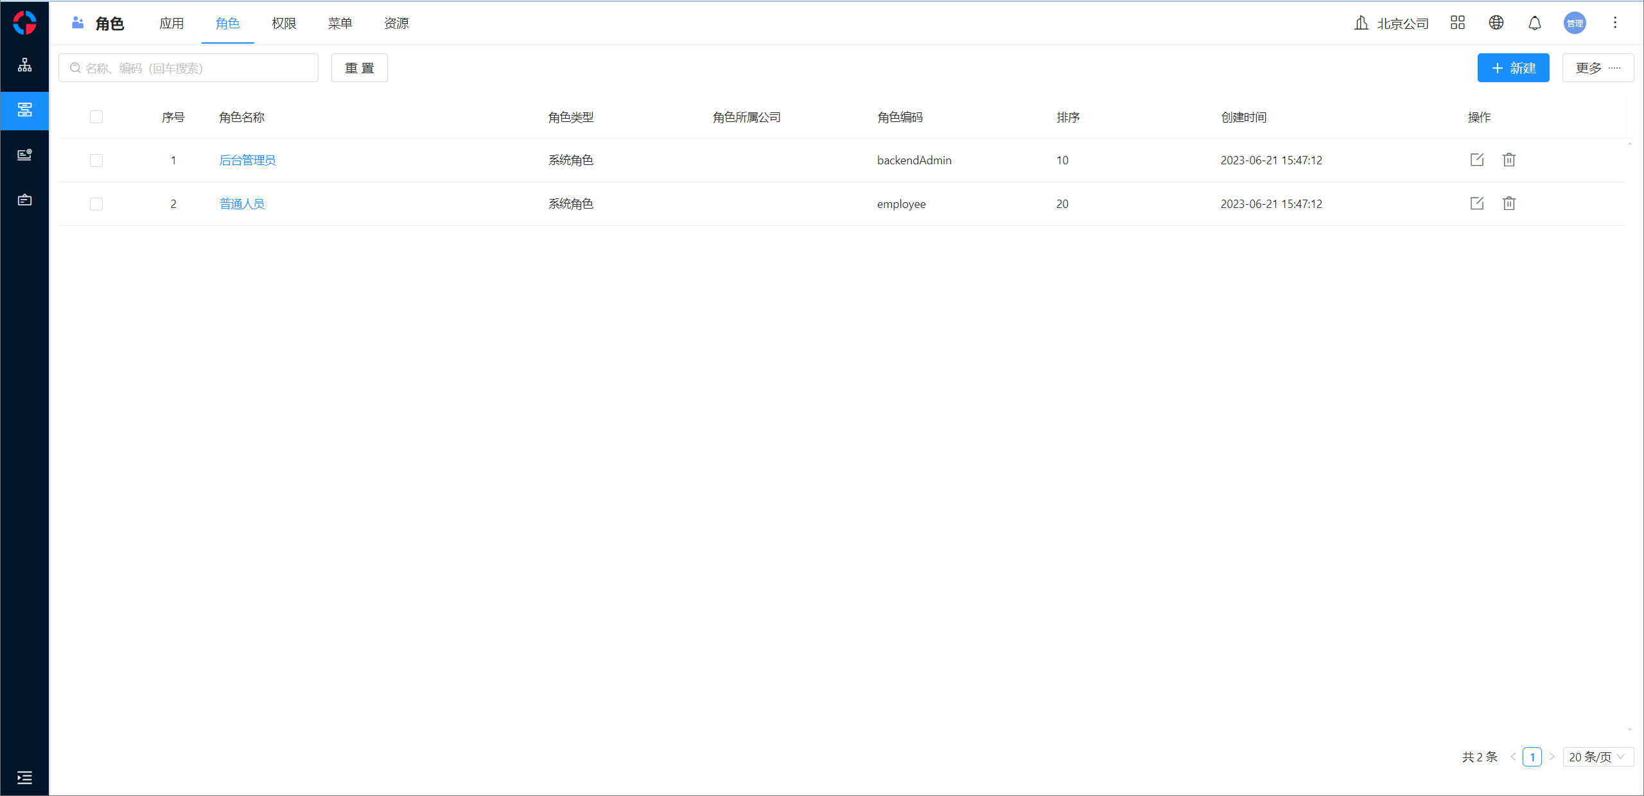Image resolution: width=1644 pixels, height=796 pixels.
Task: Expand the 更多 dropdown button
Action: [1597, 68]
